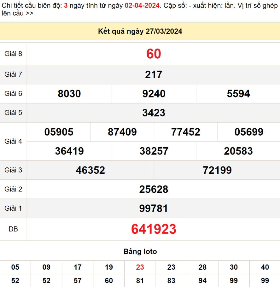This screenshot has height=287, width=280.
Task: Select number 46352 in Giải 3
Action: tap(90, 170)
